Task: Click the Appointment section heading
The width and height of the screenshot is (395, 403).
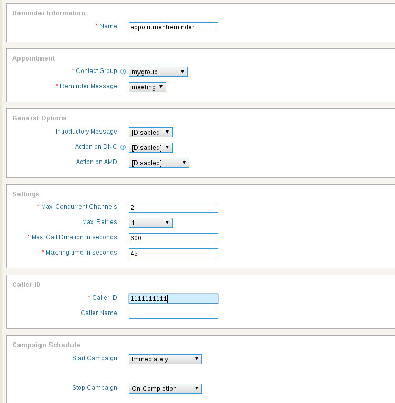Action: click(34, 58)
